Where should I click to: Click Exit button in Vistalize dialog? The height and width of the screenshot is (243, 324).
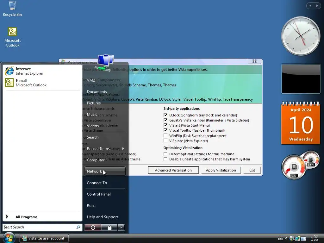click(x=252, y=170)
